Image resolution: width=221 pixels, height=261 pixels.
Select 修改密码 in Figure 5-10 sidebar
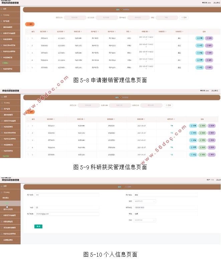coord(10,198)
